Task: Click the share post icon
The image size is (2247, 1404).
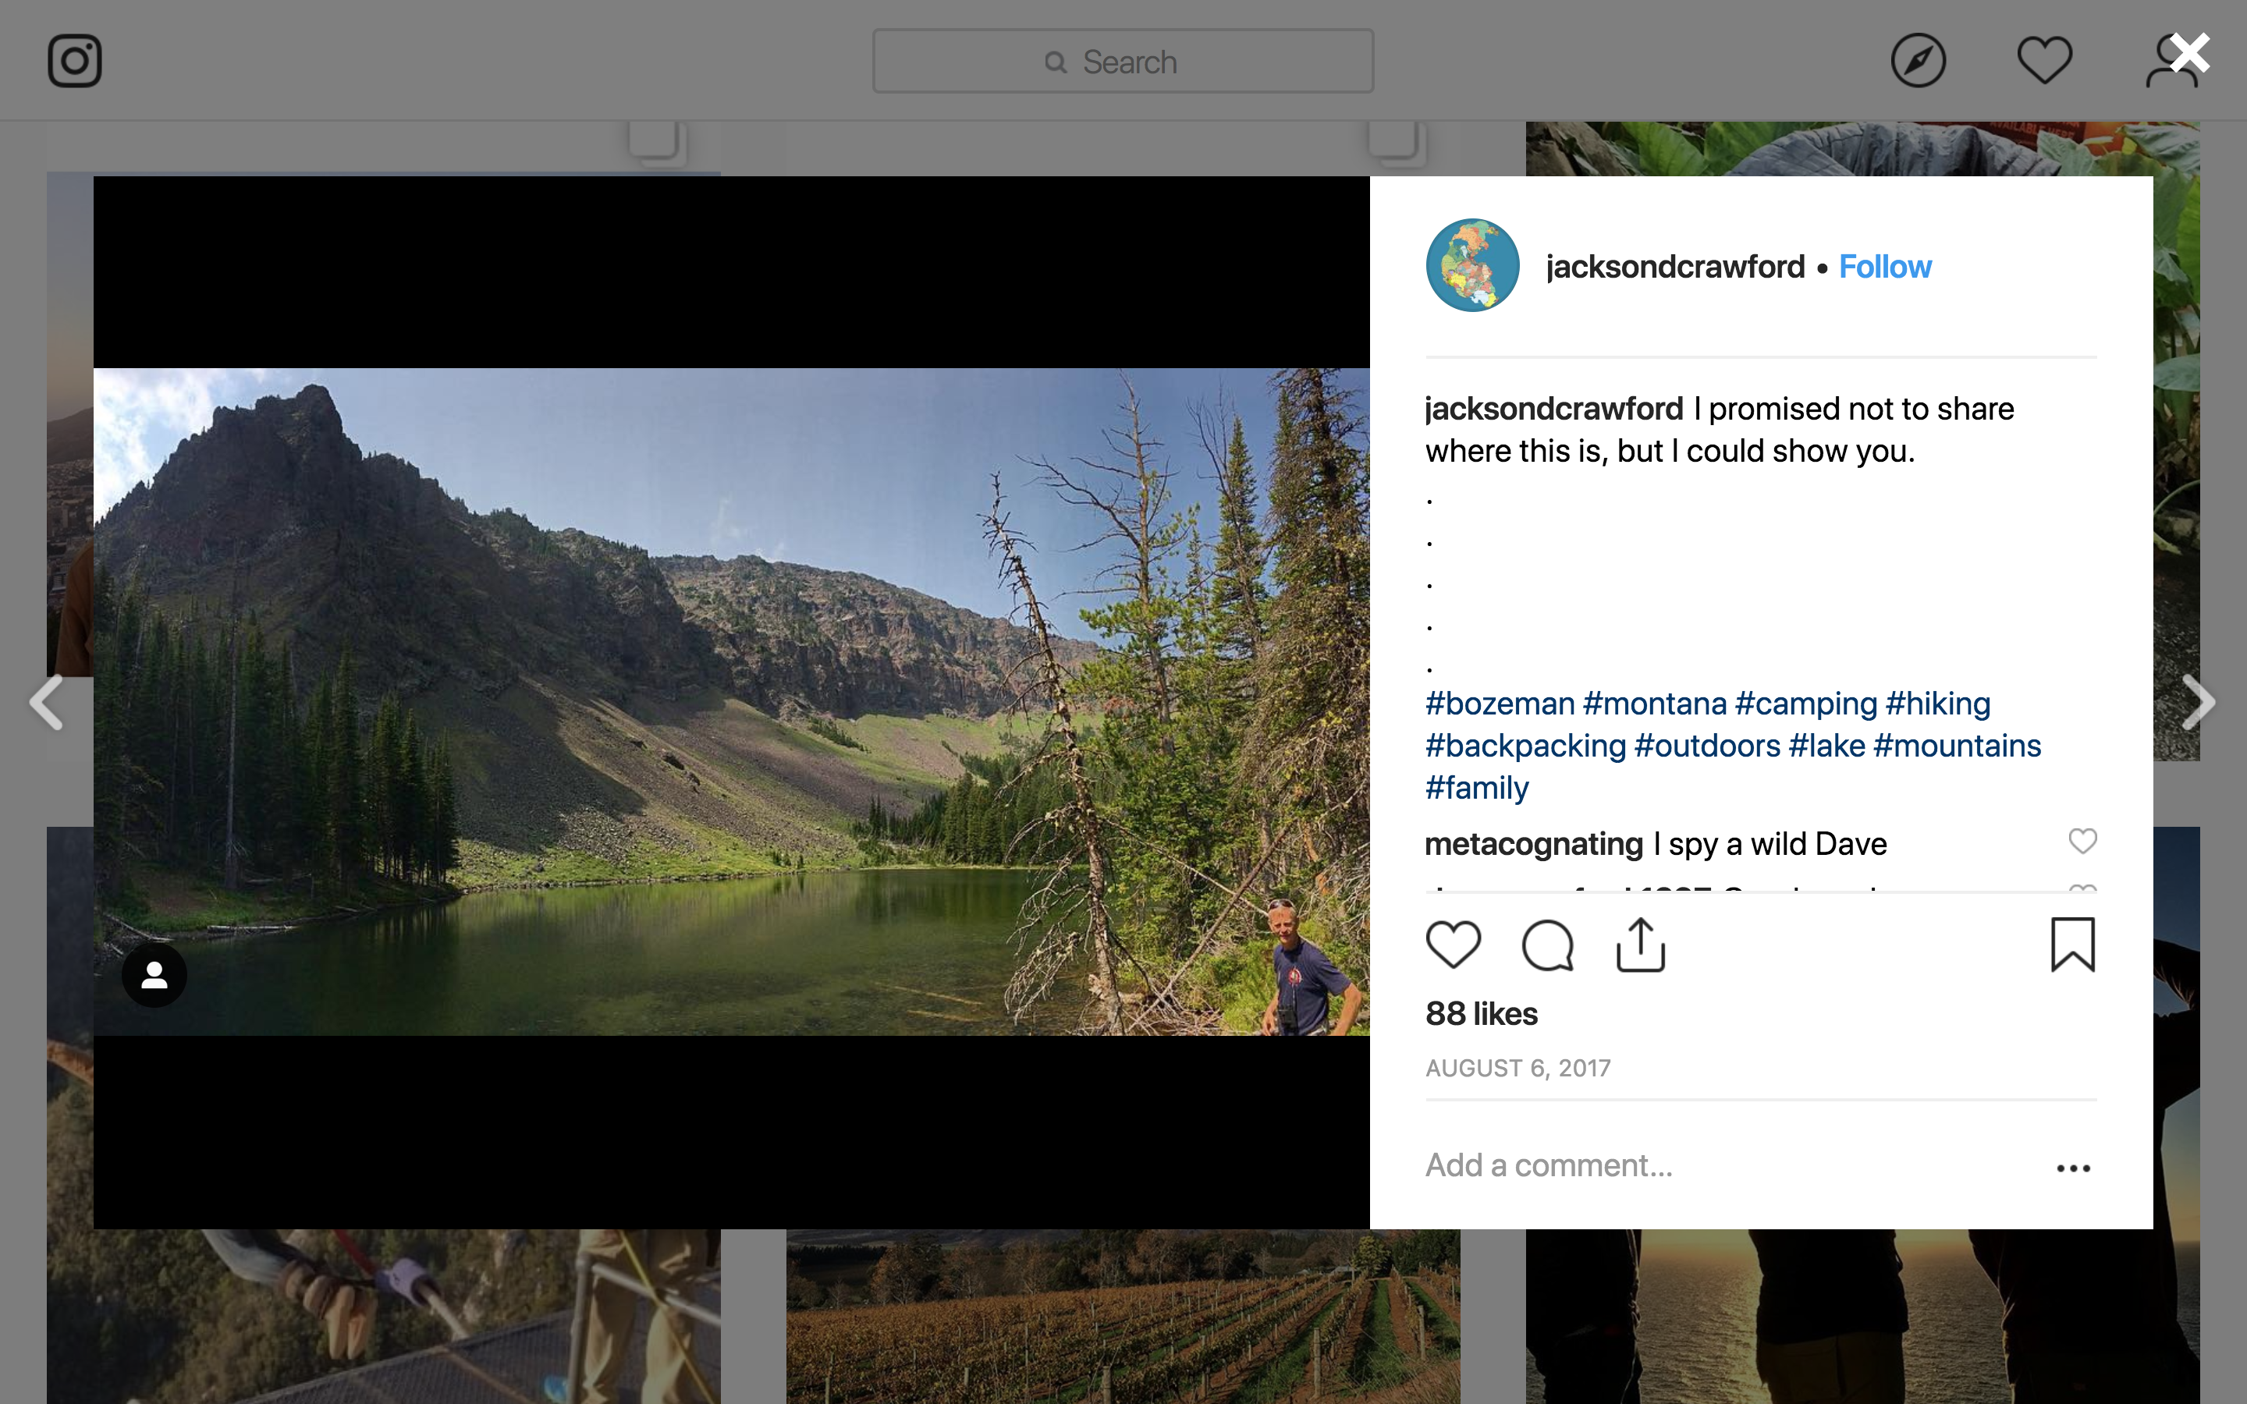Action: [x=1641, y=945]
